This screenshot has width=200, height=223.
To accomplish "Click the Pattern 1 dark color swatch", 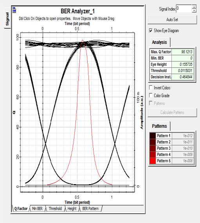I will click(153, 136).
